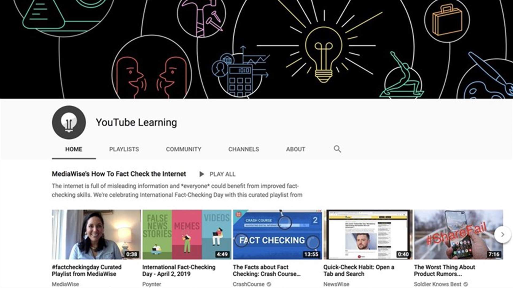Click 'Quick-Check Habit: Open a Tab and Search' title
This screenshot has height=288, width=513.
pyautogui.click(x=359, y=270)
